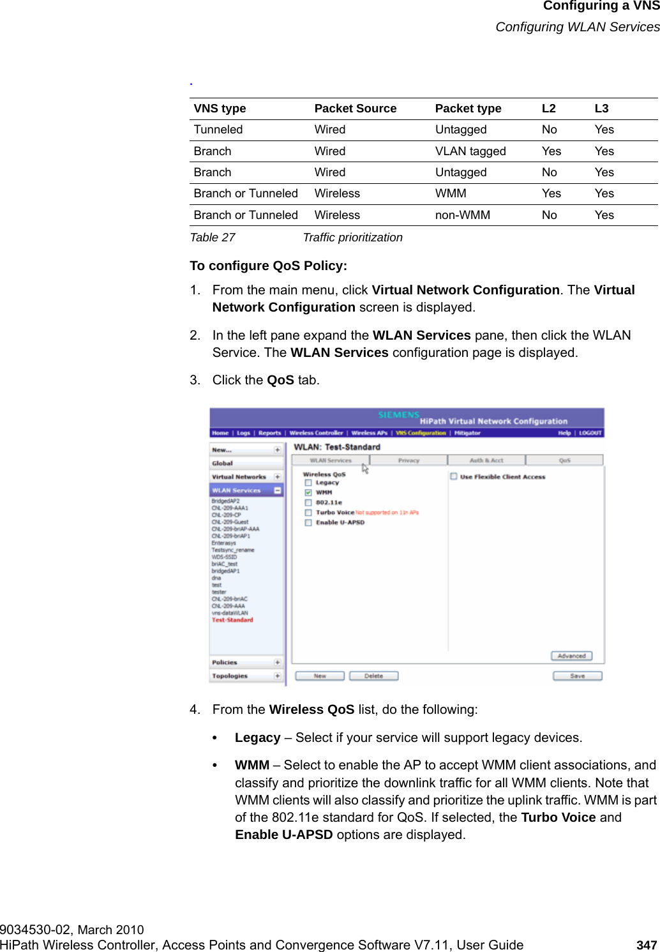Switch to the Privacy tab

click(409, 459)
